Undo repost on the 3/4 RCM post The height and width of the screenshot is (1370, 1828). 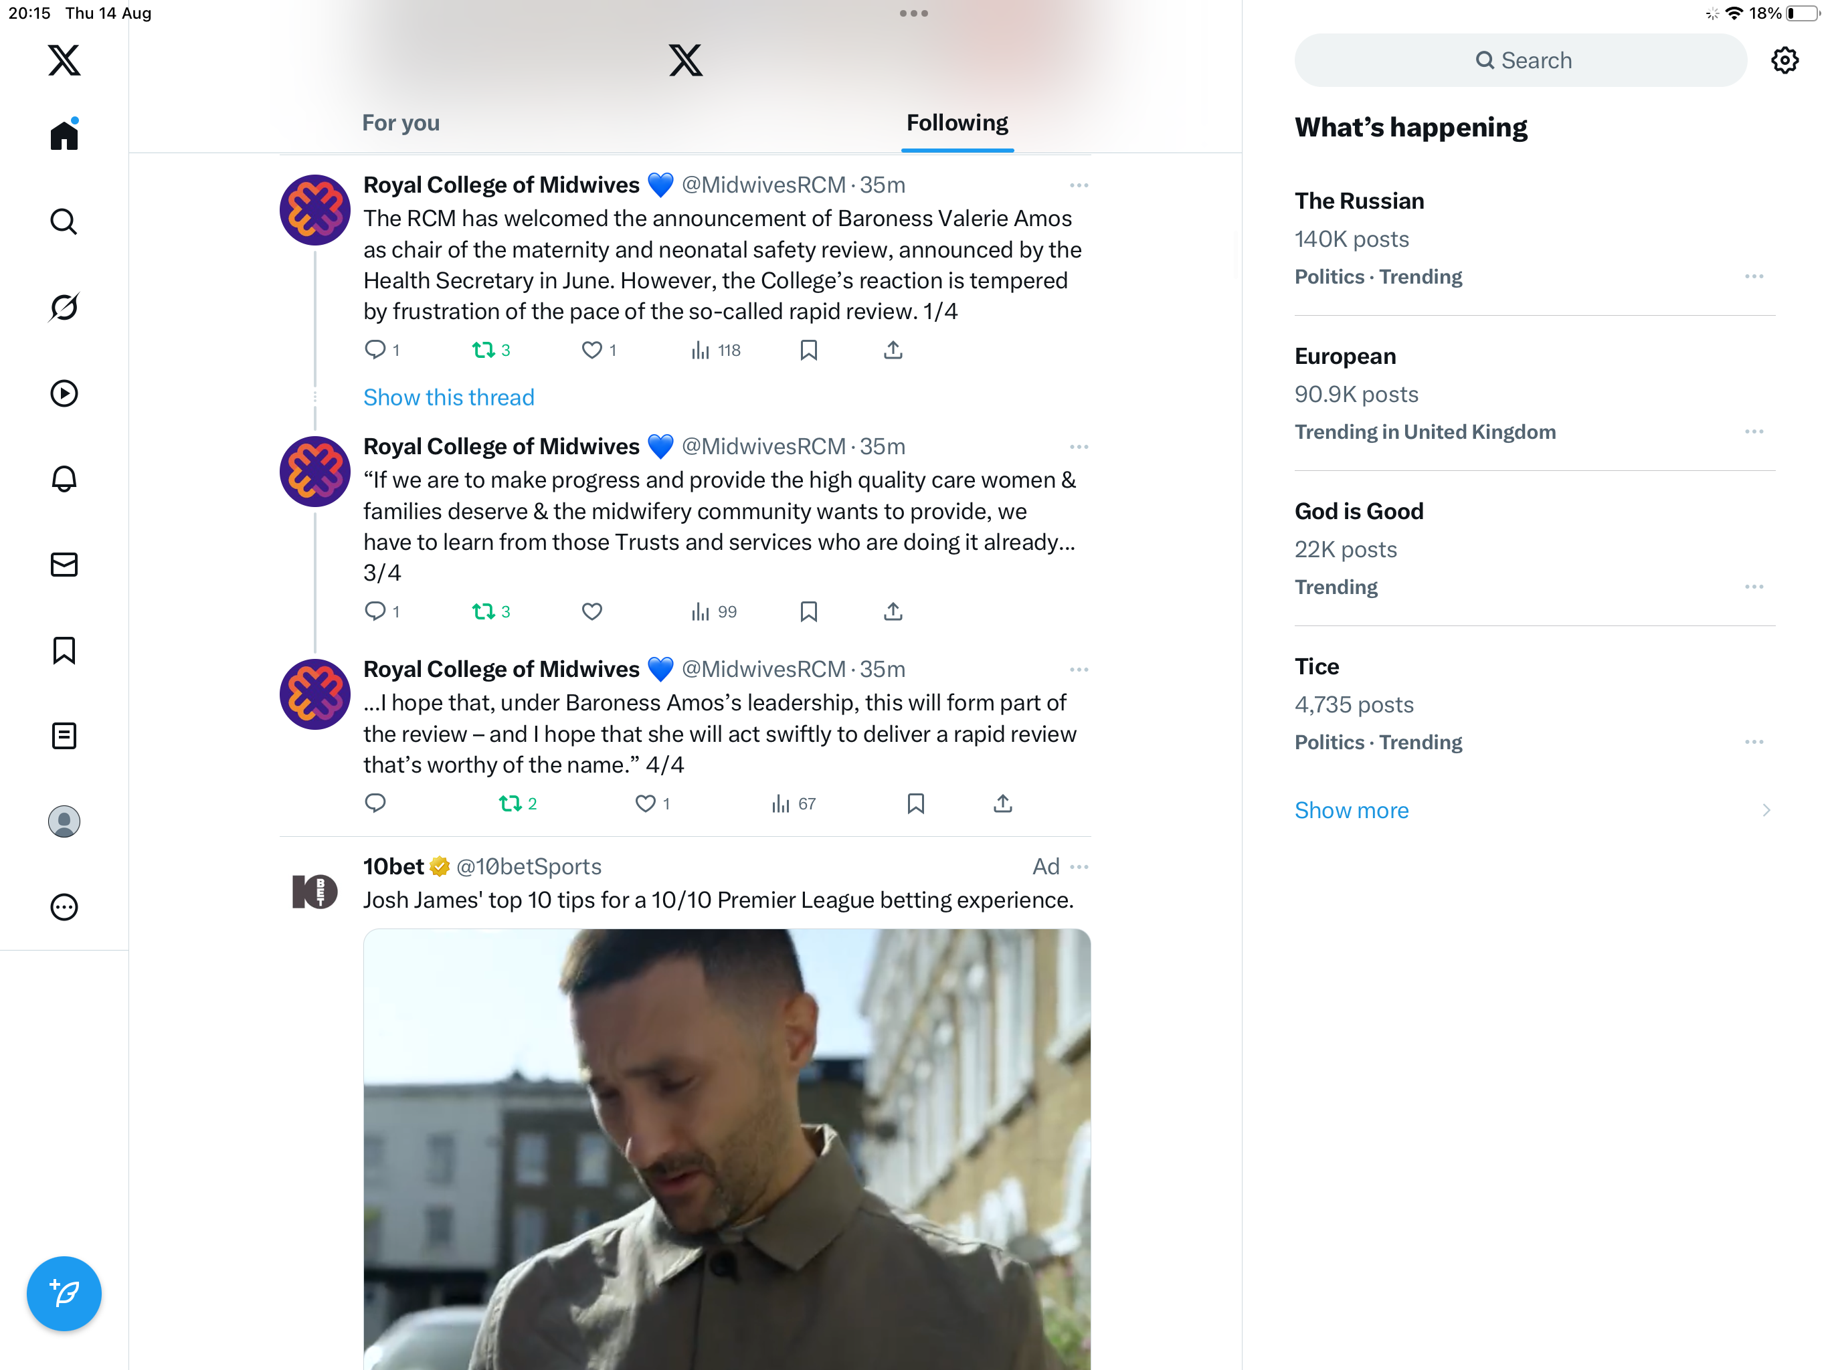[x=484, y=611]
